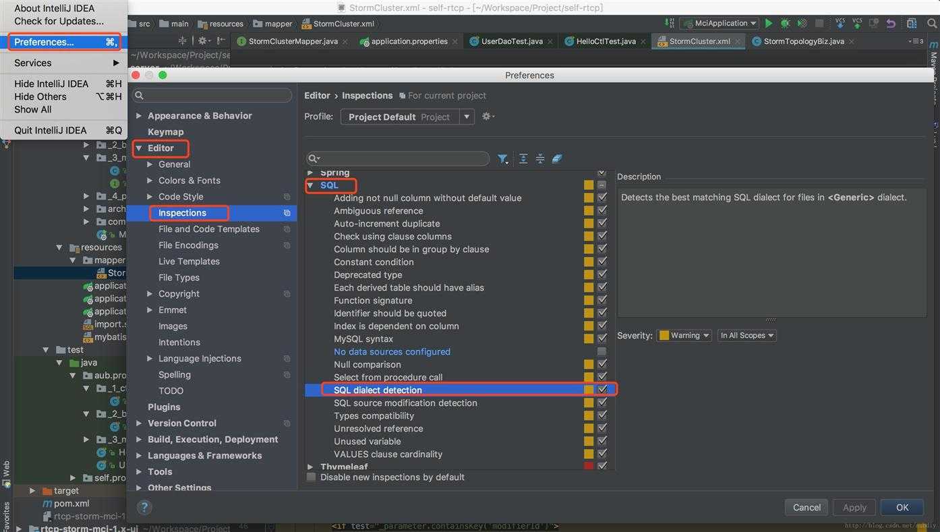Toggle the SQL dialect detection checkbox

tap(602, 390)
